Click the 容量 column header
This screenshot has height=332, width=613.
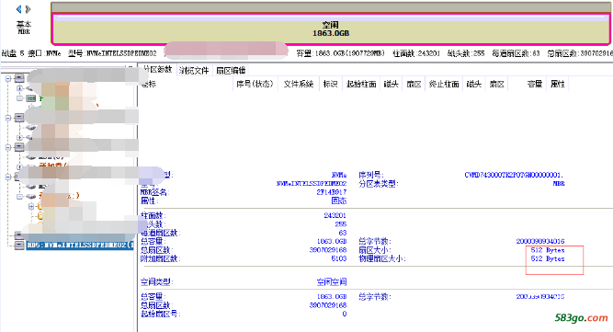coord(534,84)
